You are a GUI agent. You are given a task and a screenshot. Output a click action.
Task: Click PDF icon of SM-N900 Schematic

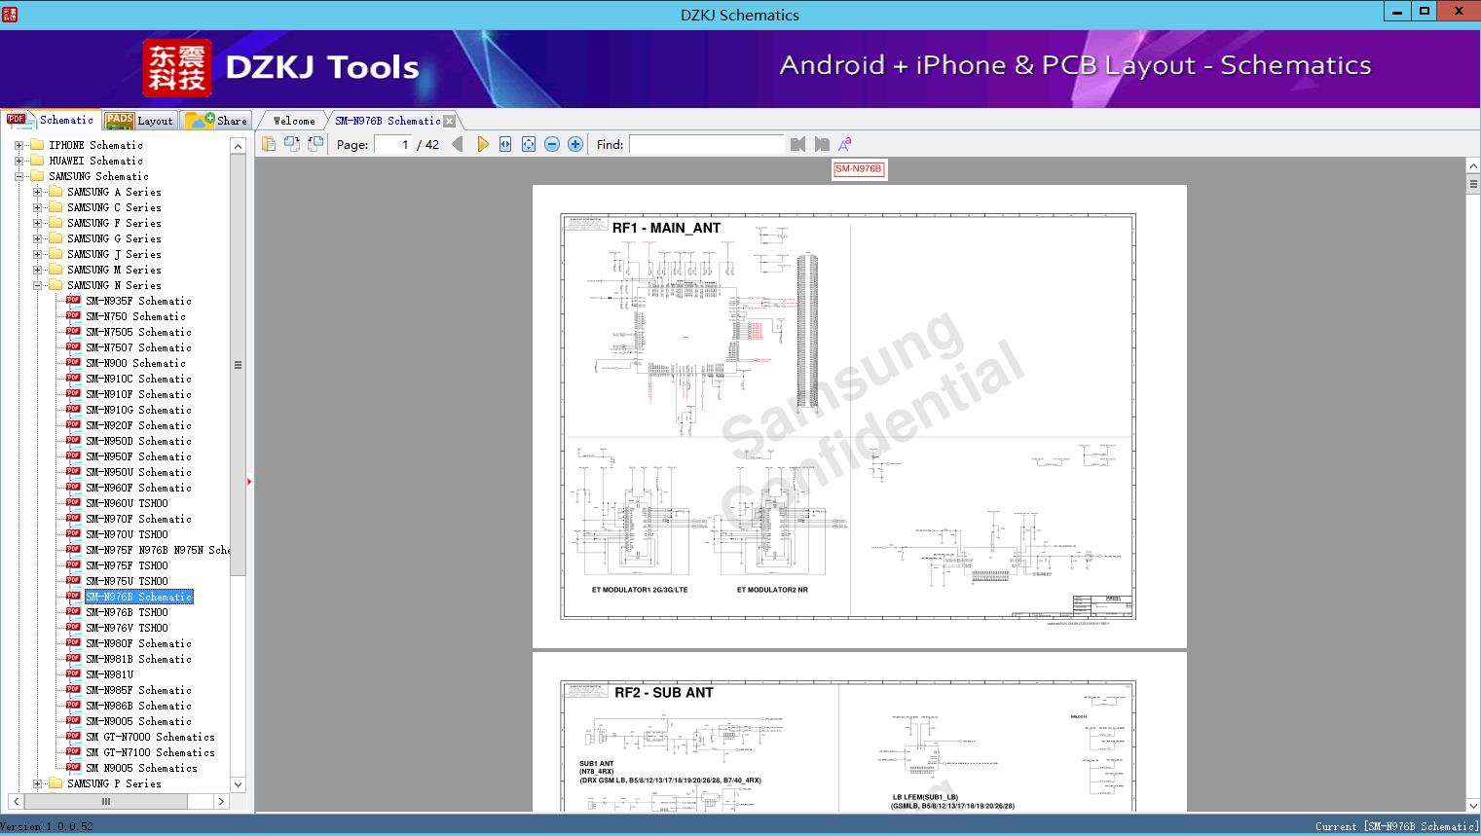click(x=74, y=363)
